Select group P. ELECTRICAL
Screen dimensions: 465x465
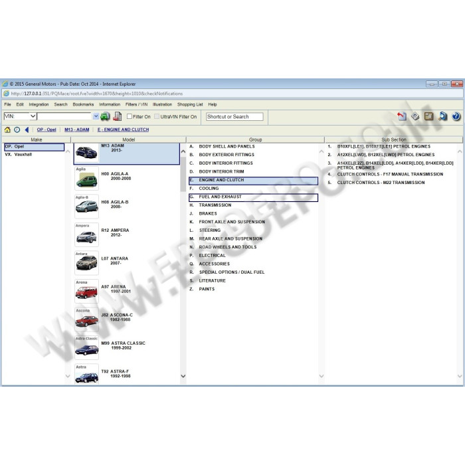[x=207, y=255]
